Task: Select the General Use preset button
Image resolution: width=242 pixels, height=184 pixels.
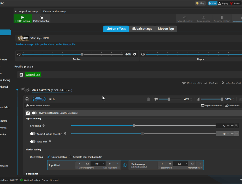Action: (x=33, y=75)
